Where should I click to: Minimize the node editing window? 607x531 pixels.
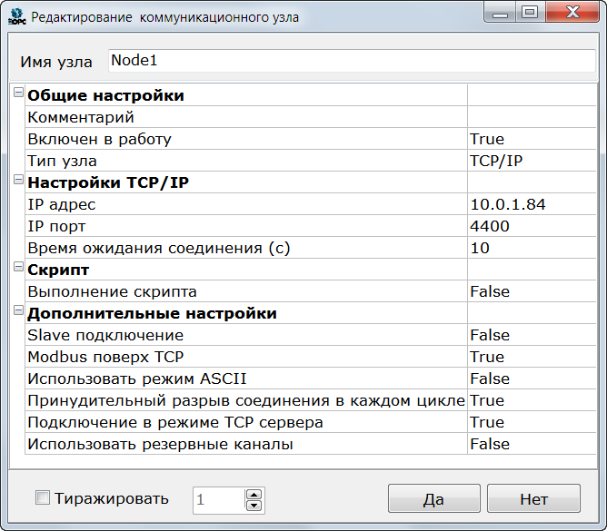point(500,13)
